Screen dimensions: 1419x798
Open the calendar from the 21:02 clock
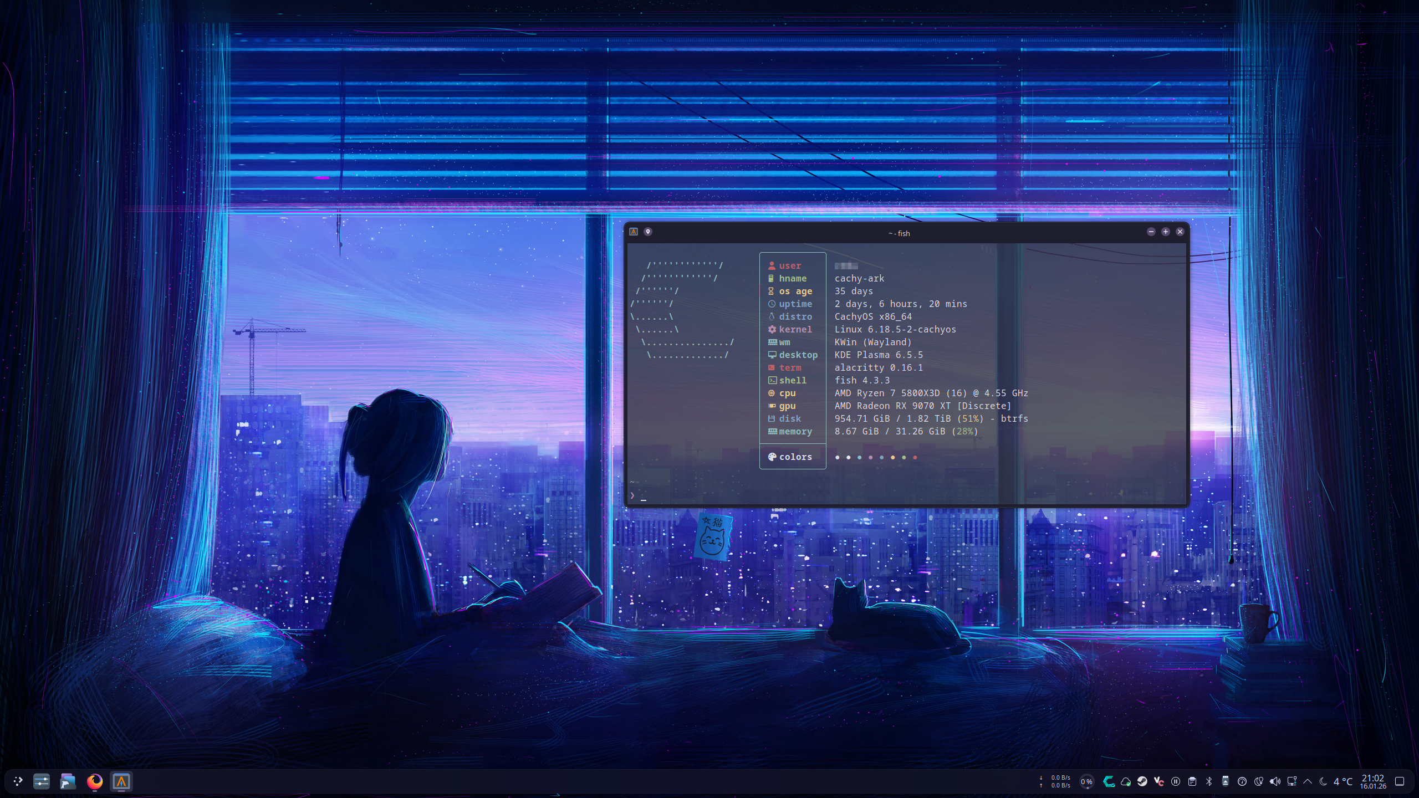[1372, 781]
